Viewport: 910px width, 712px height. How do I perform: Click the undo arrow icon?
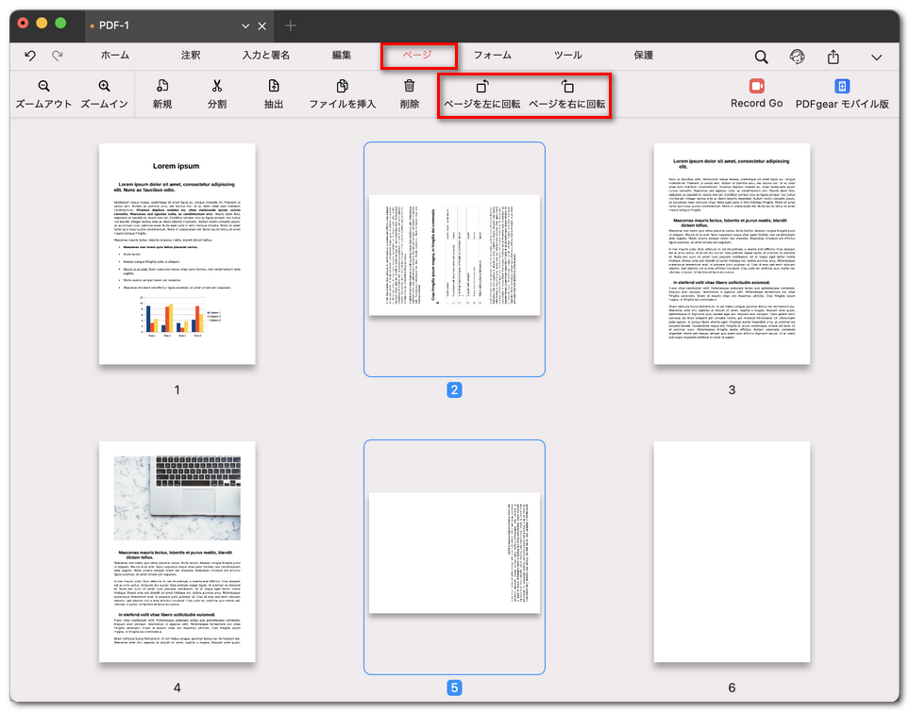click(30, 57)
